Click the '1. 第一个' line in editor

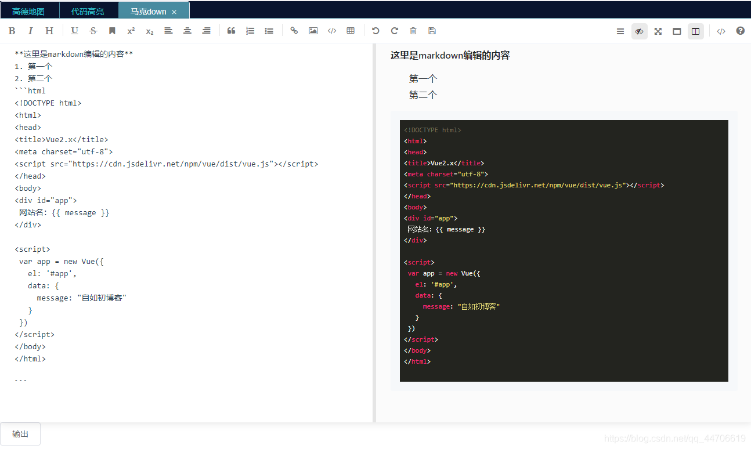[x=34, y=66]
